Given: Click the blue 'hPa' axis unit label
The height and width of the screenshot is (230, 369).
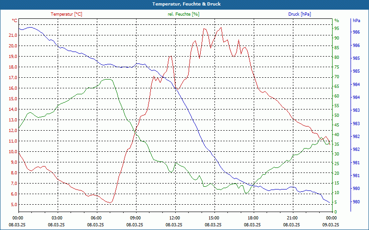Looking at the screenshot, I should tap(356, 21).
